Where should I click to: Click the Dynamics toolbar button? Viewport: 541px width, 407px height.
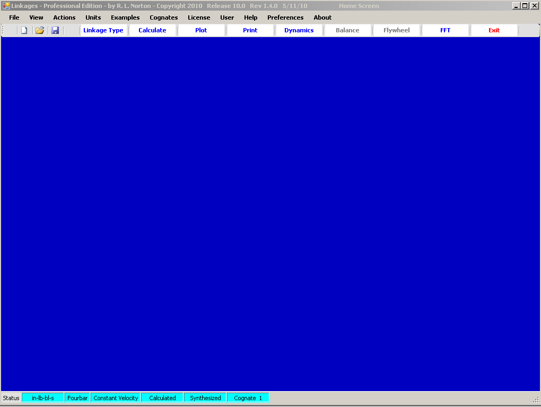pyautogui.click(x=299, y=30)
